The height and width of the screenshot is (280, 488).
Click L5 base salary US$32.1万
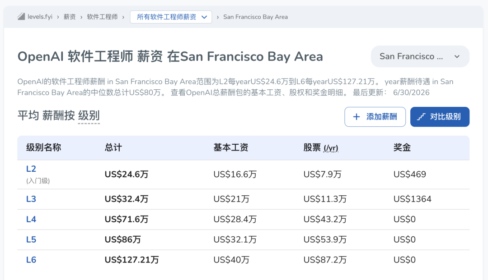235,239
